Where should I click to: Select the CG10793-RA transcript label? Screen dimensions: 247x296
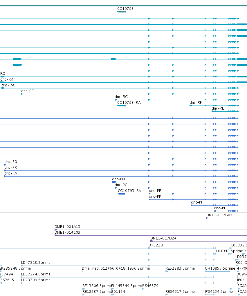129,103
